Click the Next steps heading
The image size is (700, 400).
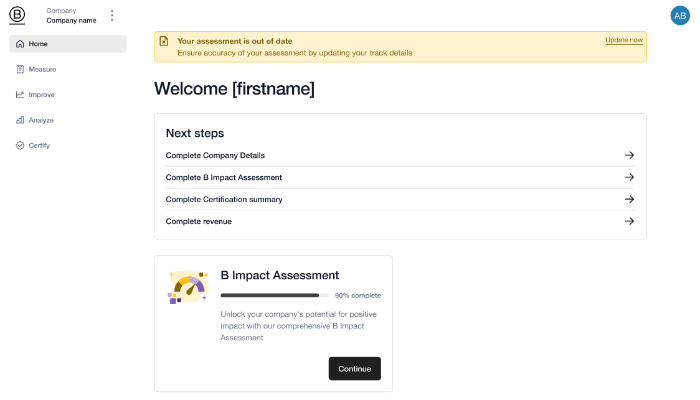tap(195, 133)
